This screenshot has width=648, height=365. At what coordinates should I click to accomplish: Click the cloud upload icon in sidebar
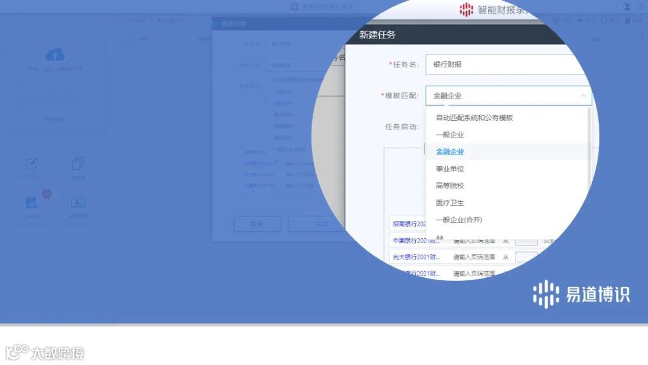pyautogui.click(x=55, y=55)
